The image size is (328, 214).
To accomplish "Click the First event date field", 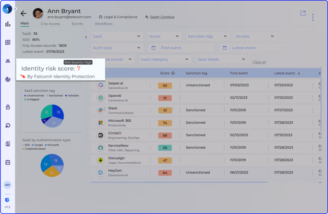I will click(x=187, y=48).
